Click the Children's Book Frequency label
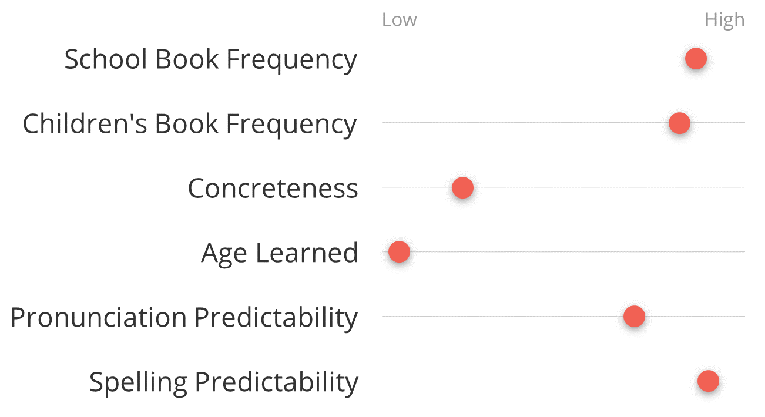 click(x=190, y=124)
